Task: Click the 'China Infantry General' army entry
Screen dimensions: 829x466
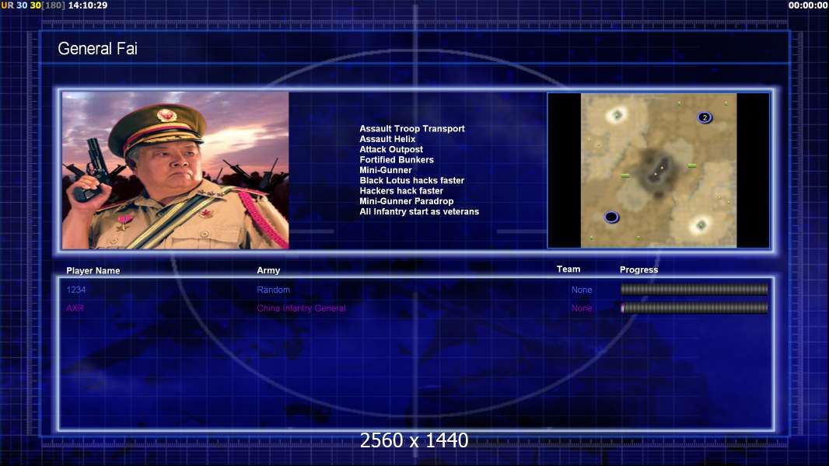Action: [x=302, y=308]
